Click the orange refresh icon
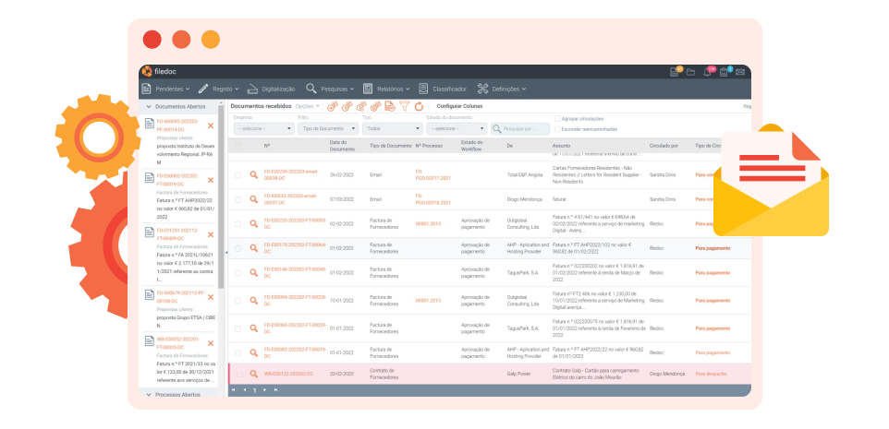The image size is (889, 429). click(418, 106)
